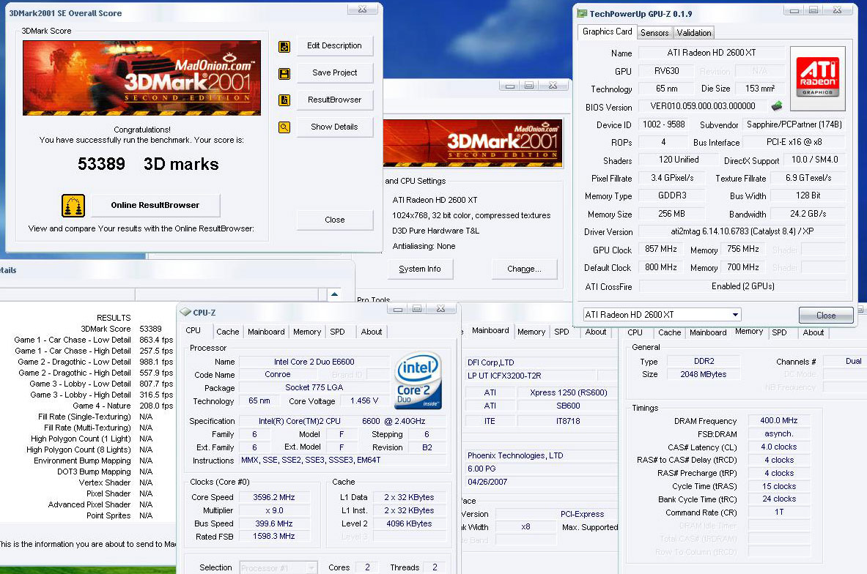Click the Online ResultBrowser trees icon
Viewport: 867px width, 574px height.
click(73, 206)
